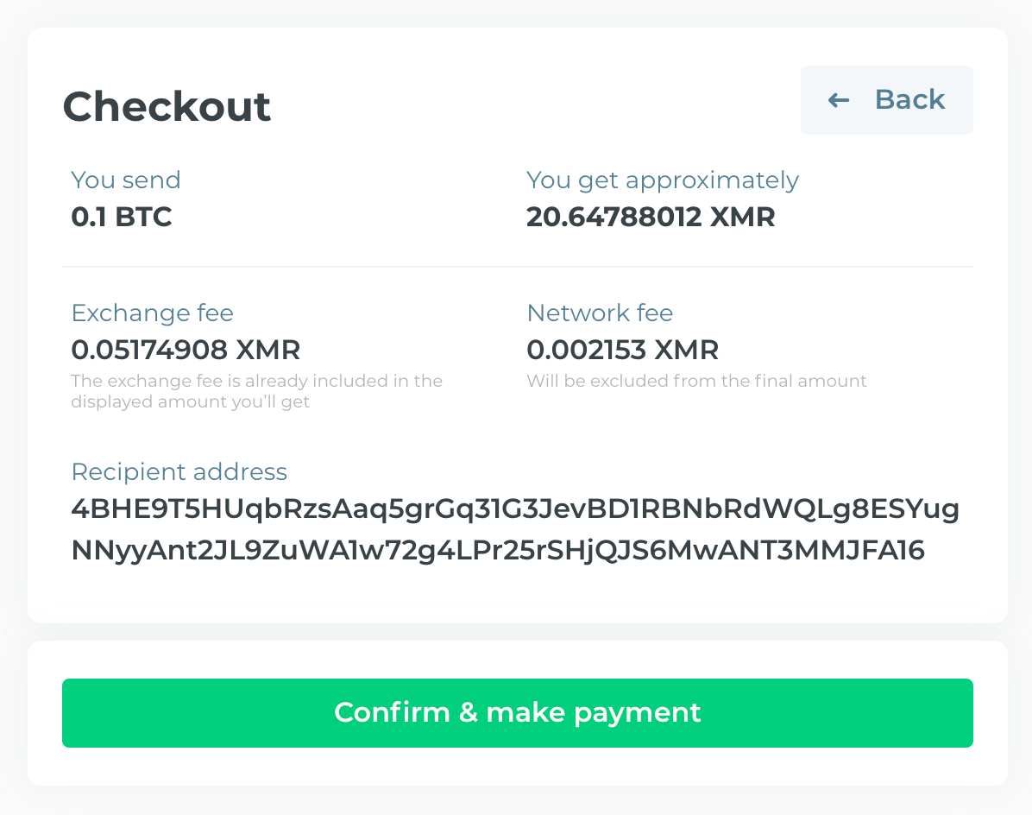
Task: Click the address line starting with 4BHE9T5
Action: (x=515, y=510)
